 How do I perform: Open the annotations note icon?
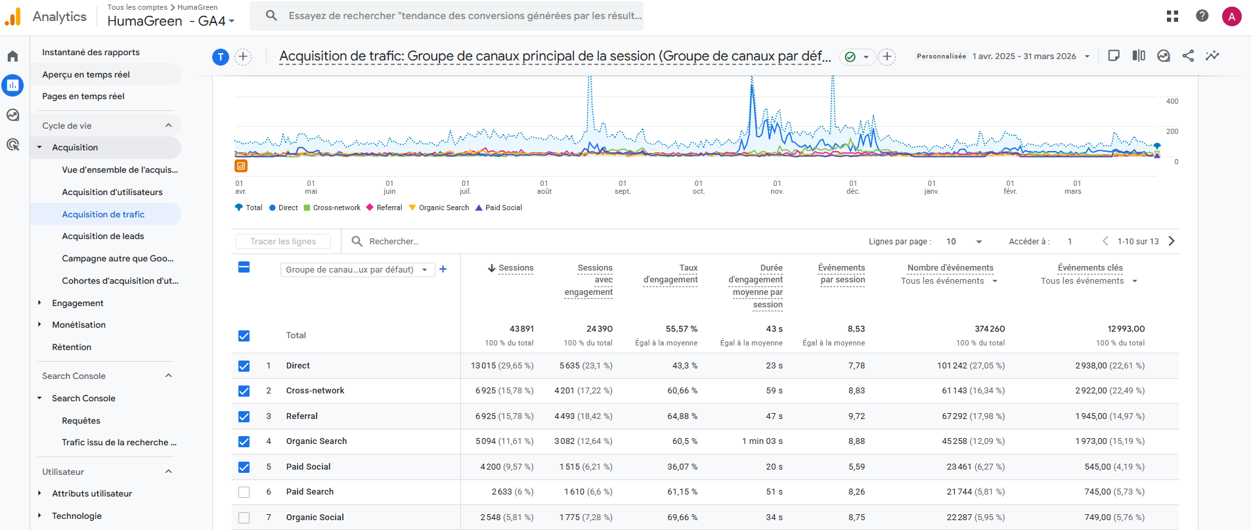(x=1114, y=56)
